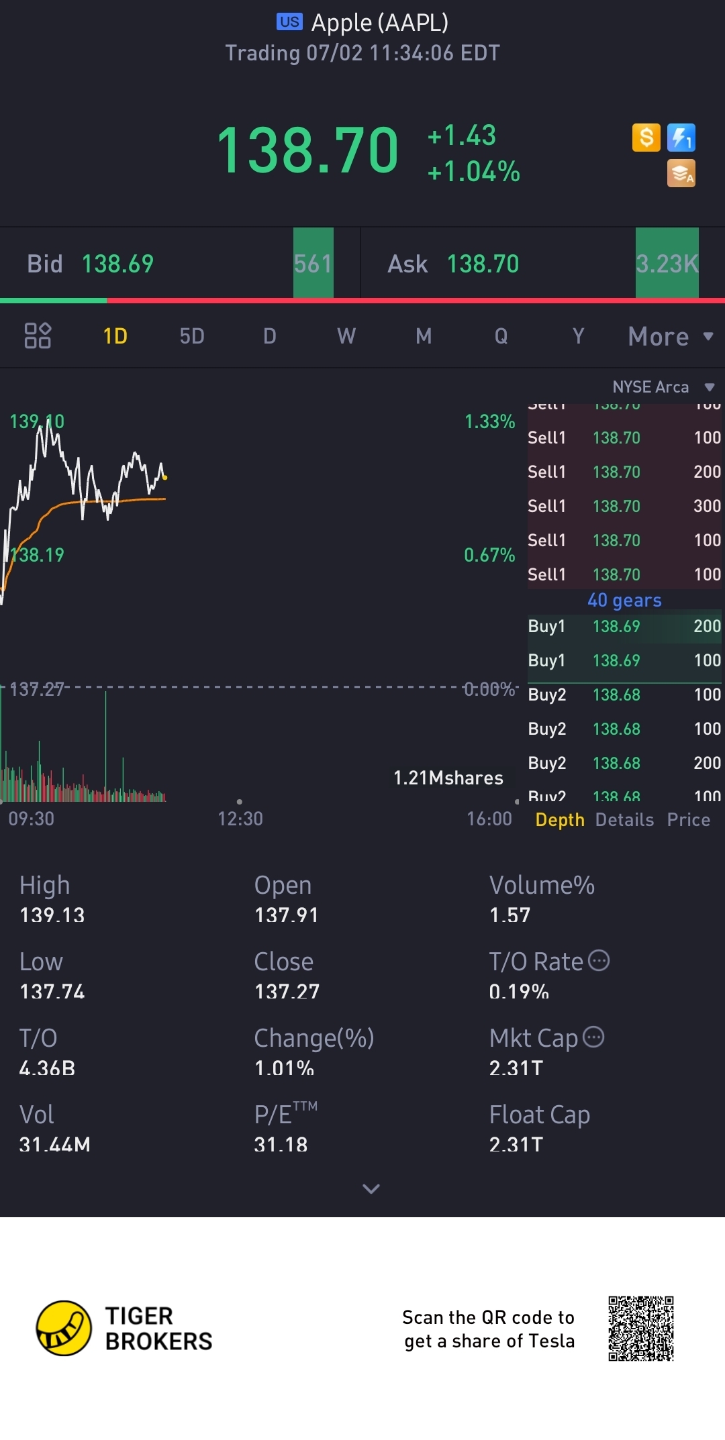Expand more stock details with down chevron
725x1440 pixels.
click(371, 1189)
